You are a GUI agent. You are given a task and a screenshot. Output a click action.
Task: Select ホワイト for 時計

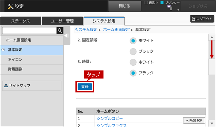(133, 62)
